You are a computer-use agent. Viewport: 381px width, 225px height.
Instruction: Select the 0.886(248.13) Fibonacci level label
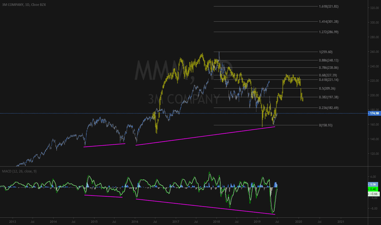[x=329, y=60]
